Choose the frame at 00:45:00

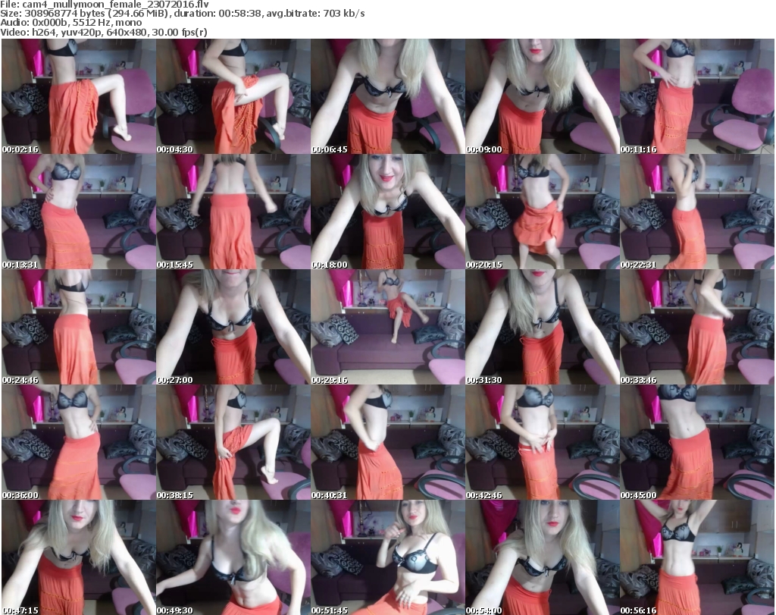coord(697,442)
